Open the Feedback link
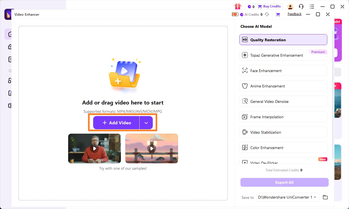349x209 pixels. tap(295, 14)
